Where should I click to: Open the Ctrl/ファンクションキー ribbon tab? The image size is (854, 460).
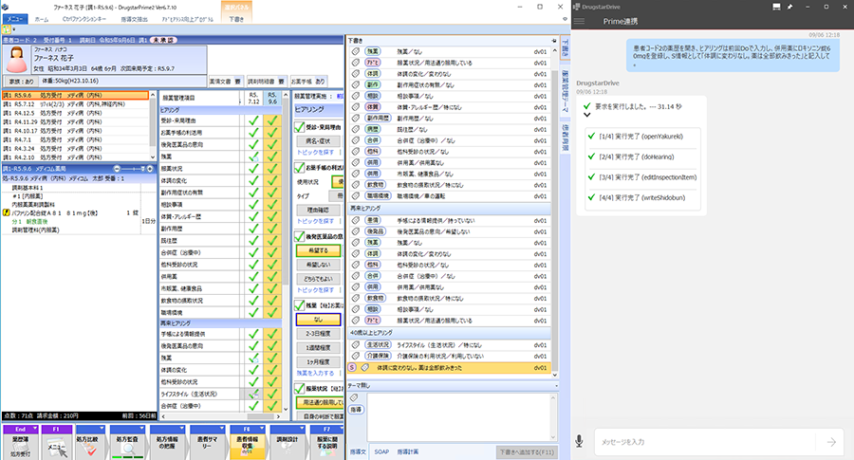(x=84, y=19)
